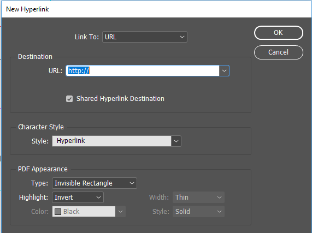Image resolution: width=312 pixels, height=233 pixels.
Task: Open the arrow beside Hyperlink character style
Action: pyautogui.click(x=176, y=141)
